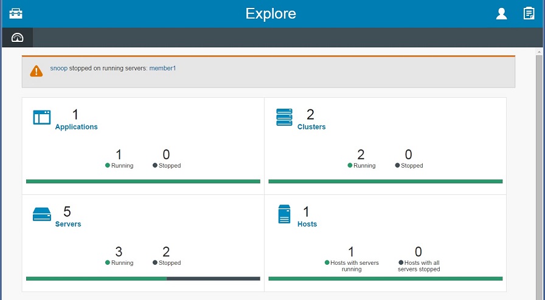Open the clipboard notes icon
The image size is (545, 300).
[x=529, y=13]
